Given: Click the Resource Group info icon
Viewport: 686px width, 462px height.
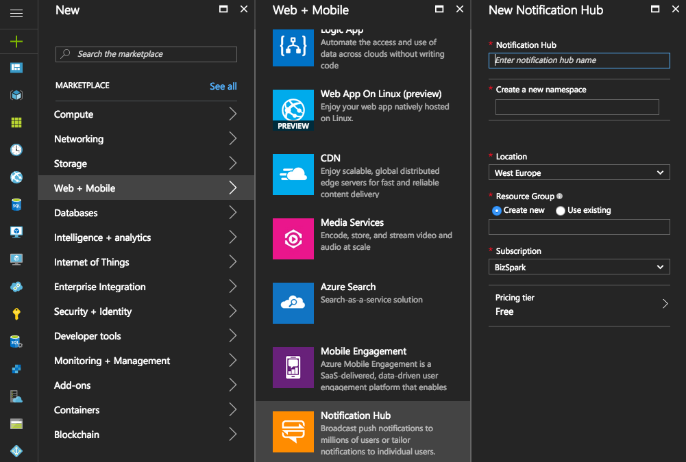Looking at the screenshot, I should (560, 196).
